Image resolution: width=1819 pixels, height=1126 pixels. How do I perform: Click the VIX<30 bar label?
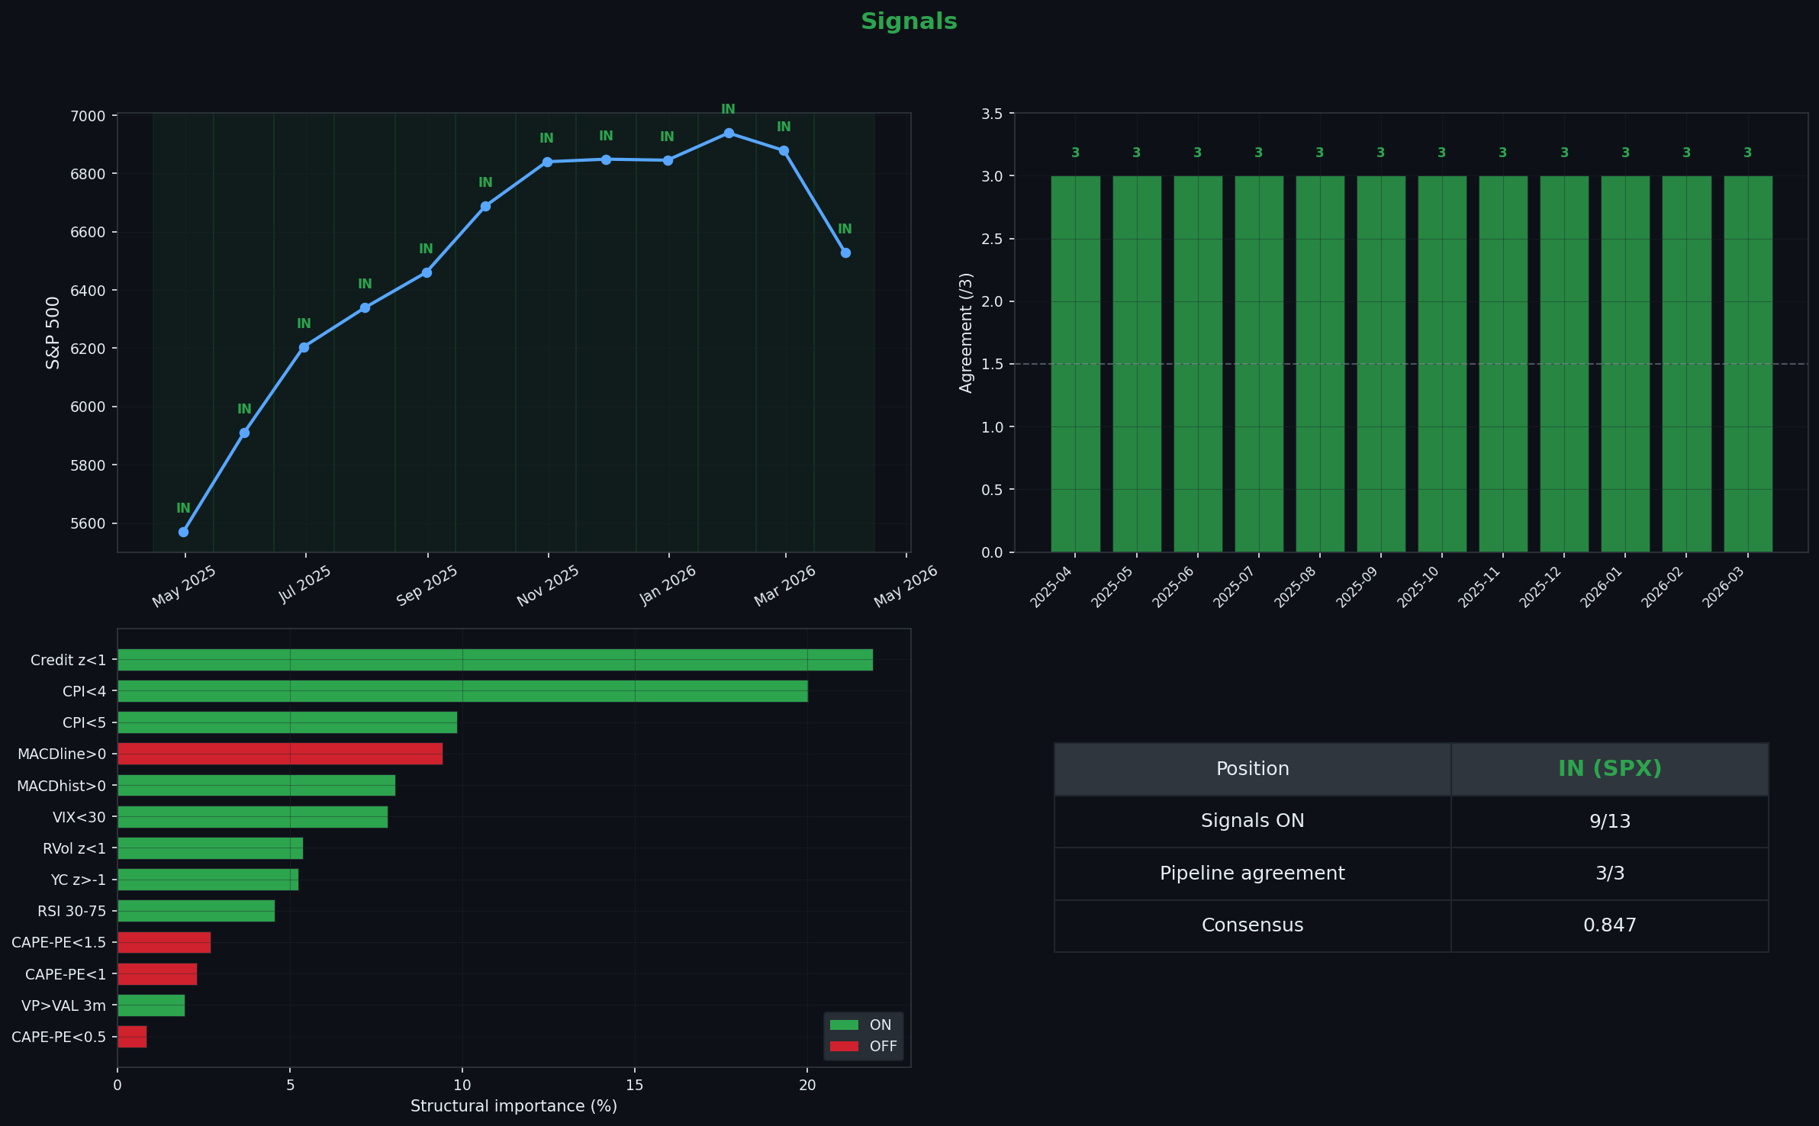79,817
